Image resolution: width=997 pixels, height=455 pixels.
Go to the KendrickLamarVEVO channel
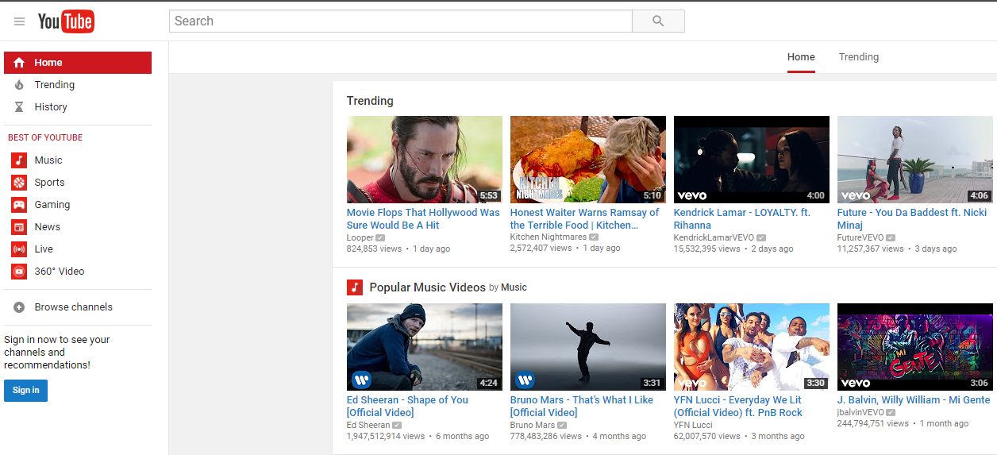click(x=714, y=237)
